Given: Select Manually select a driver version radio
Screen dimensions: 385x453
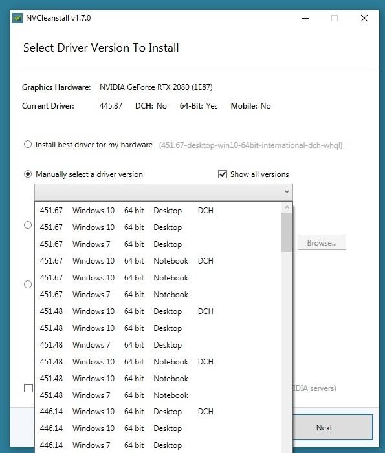Looking at the screenshot, I should [28, 174].
